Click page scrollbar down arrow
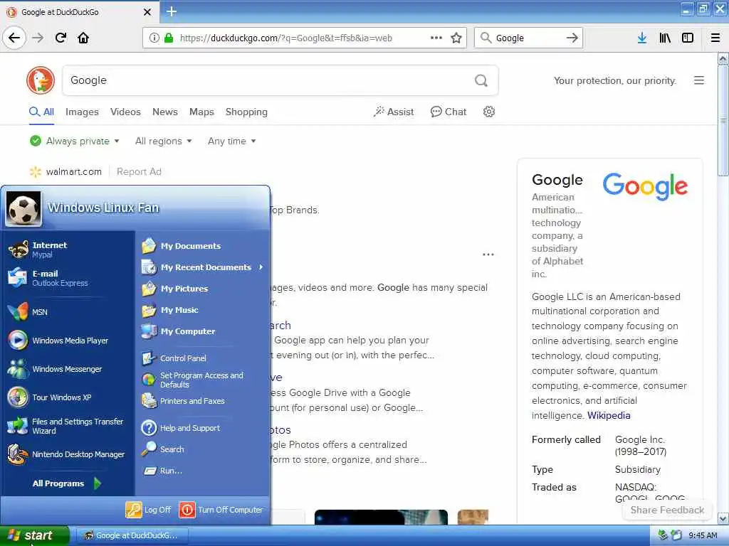 click(723, 518)
